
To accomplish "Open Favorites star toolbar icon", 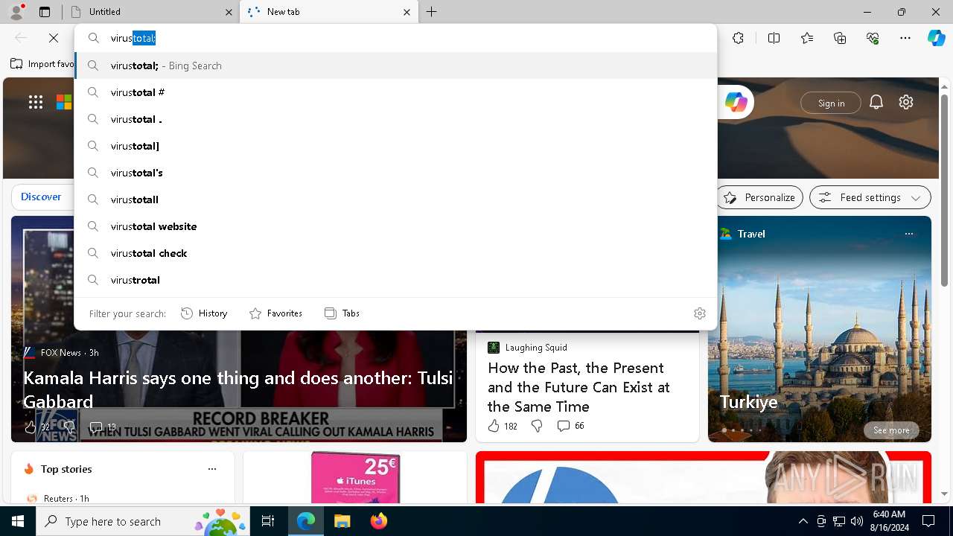I will tap(807, 38).
